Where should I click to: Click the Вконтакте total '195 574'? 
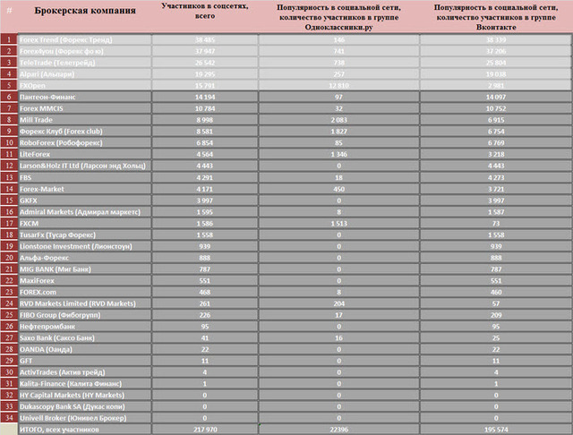(496, 430)
